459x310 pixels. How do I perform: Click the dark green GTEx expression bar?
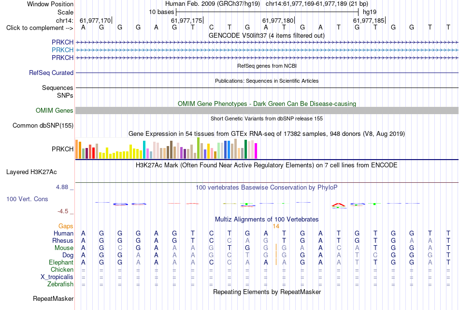(x=245, y=149)
